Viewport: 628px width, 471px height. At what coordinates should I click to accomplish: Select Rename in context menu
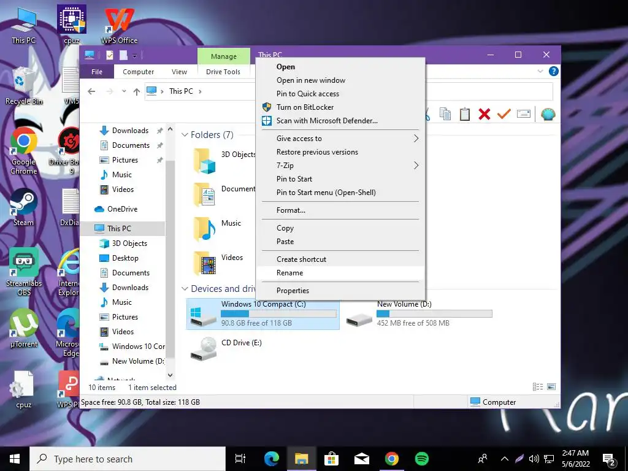tap(340, 273)
